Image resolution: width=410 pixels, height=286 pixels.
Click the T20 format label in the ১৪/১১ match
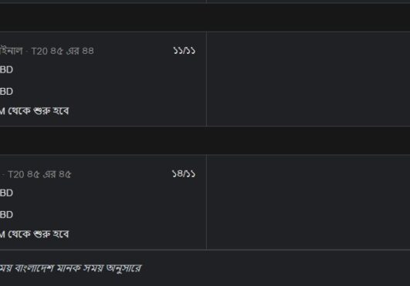pos(16,174)
